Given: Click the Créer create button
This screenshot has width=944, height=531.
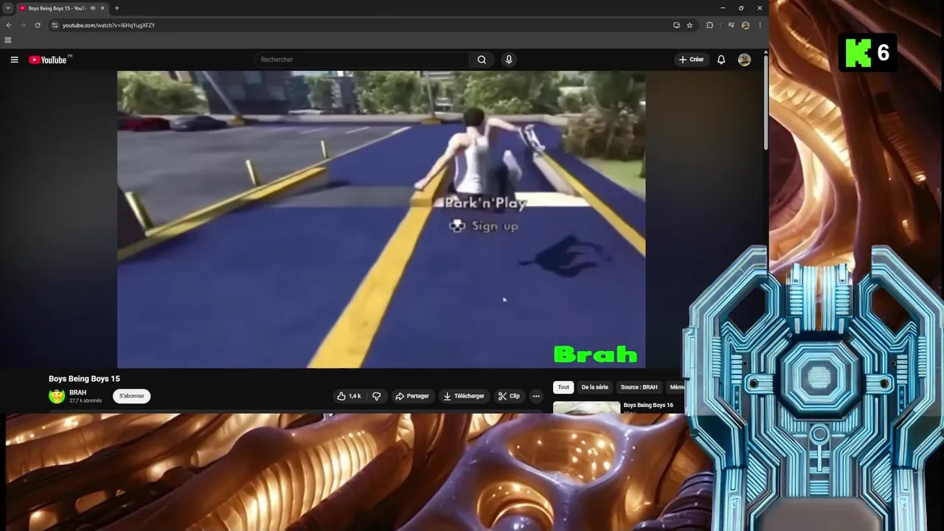Looking at the screenshot, I should pyautogui.click(x=692, y=60).
